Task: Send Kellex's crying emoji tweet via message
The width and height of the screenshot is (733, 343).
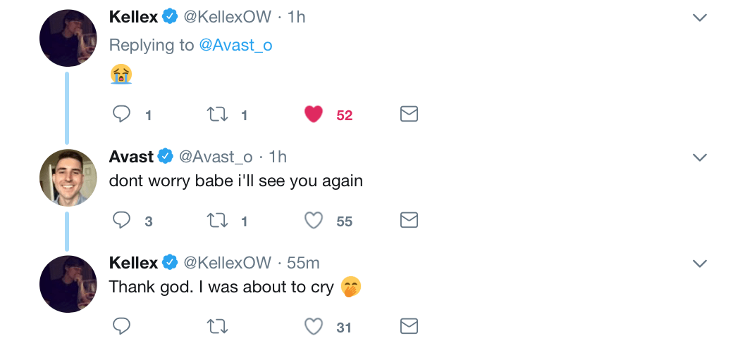Action: pyautogui.click(x=409, y=115)
